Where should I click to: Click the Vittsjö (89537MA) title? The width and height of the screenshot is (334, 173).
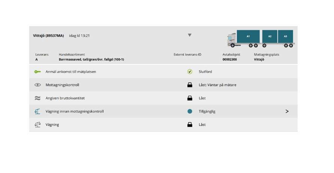point(48,35)
